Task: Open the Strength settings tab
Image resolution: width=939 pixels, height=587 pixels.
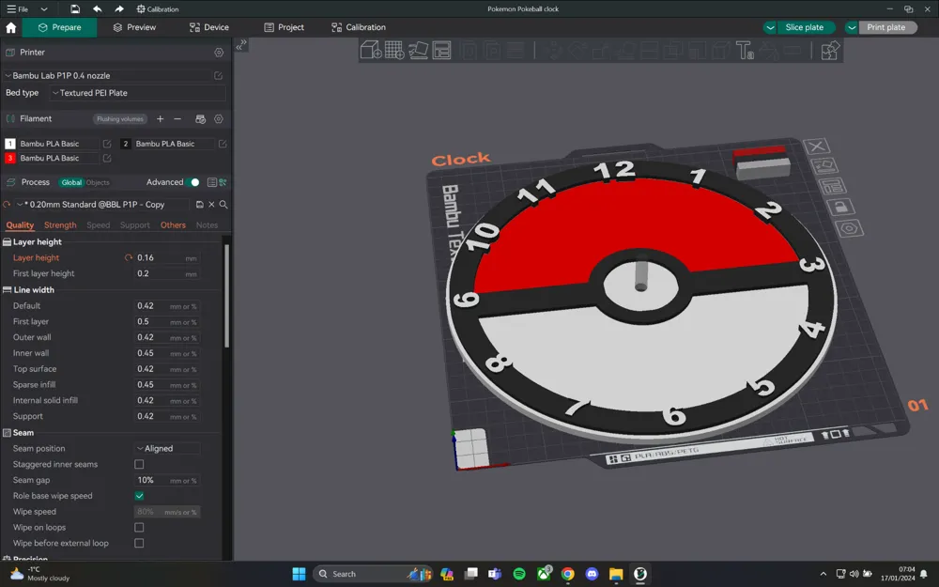Action: (60, 225)
